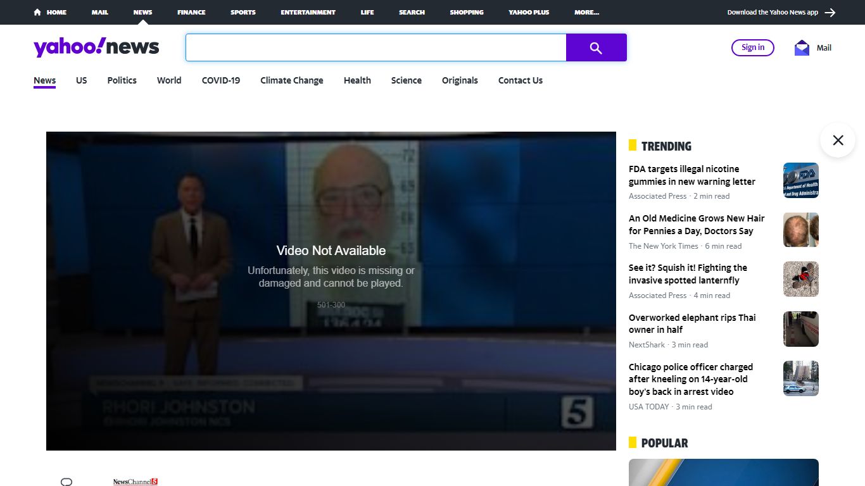Click the Home icon in top bar
The height and width of the screenshot is (486, 865).
(37, 12)
